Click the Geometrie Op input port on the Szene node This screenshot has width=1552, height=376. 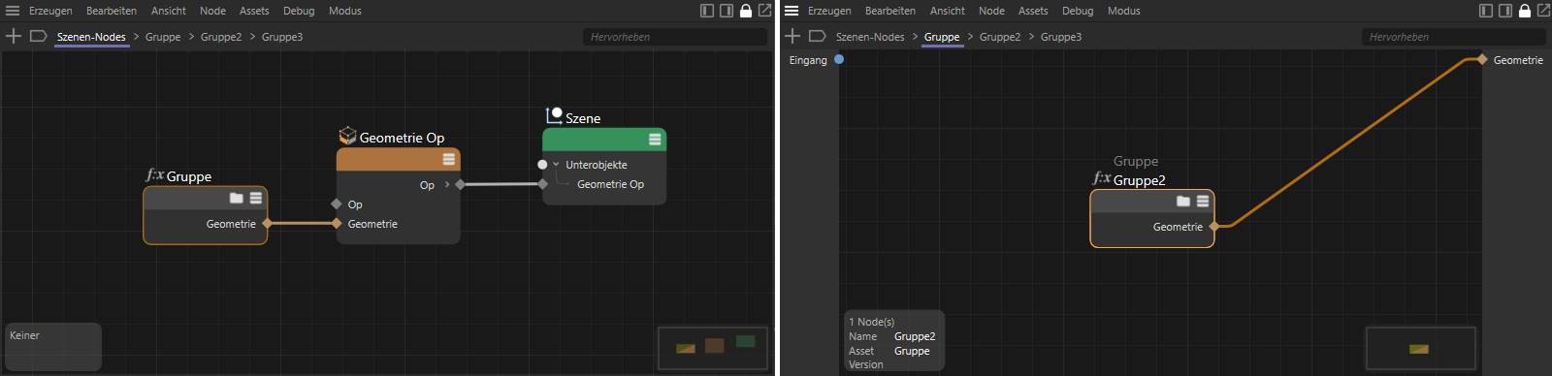click(542, 184)
